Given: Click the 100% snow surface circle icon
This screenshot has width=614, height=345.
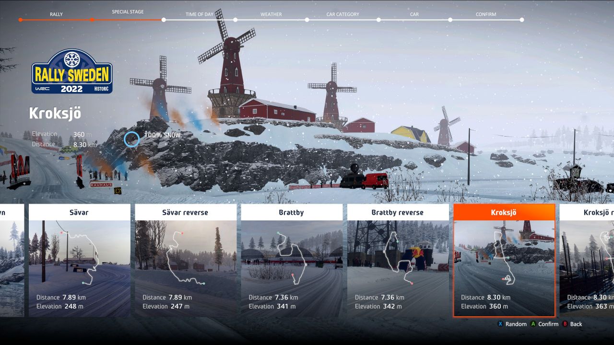Looking at the screenshot, I should tap(131, 139).
